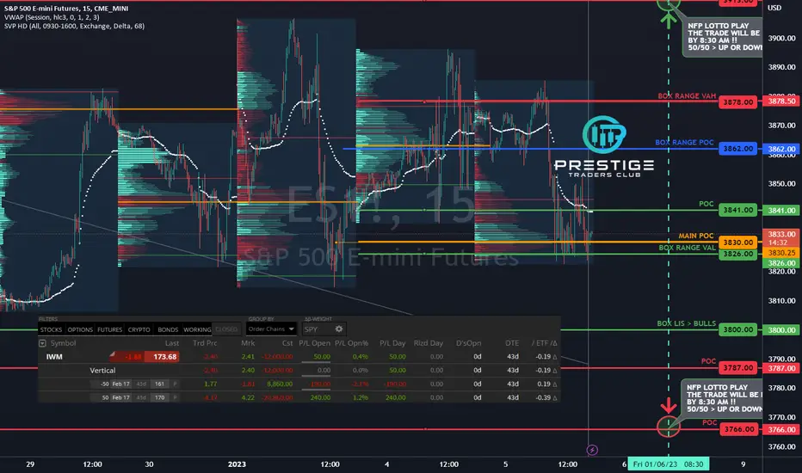Image resolution: width=802 pixels, height=473 pixels.
Task: Select the upper NFP LOTTO PLAY callout
Action: click(x=722, y=36)
